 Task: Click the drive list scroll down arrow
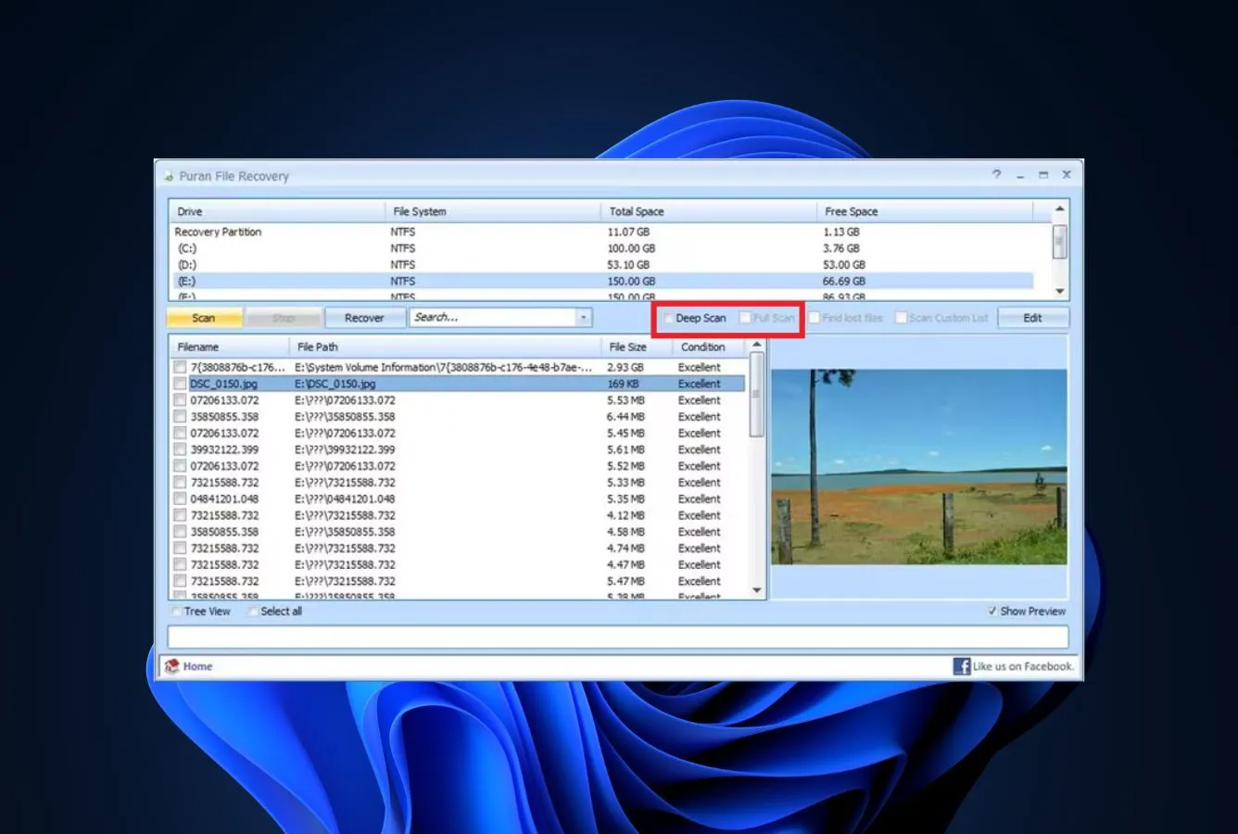pyautogui.click(x=1059, y=291)
